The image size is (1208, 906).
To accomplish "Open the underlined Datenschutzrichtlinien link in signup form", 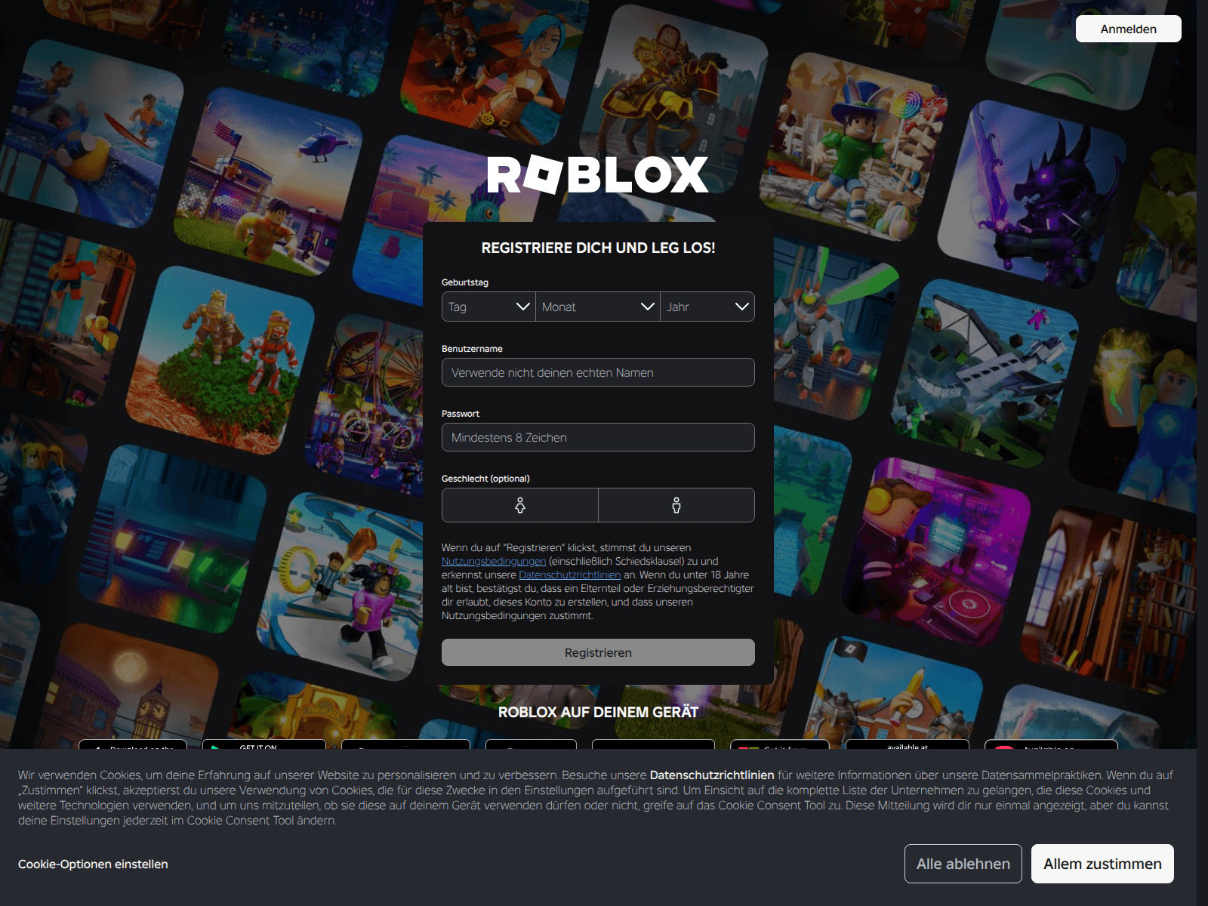I will pos(570,575).
